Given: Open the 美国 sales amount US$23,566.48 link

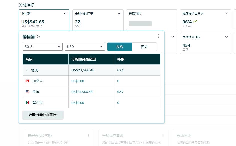Looking at the screenshot, I should (82, 92).
